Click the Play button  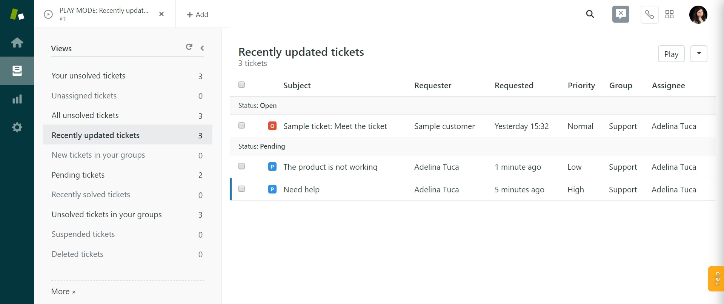click(x=671, y=54)
